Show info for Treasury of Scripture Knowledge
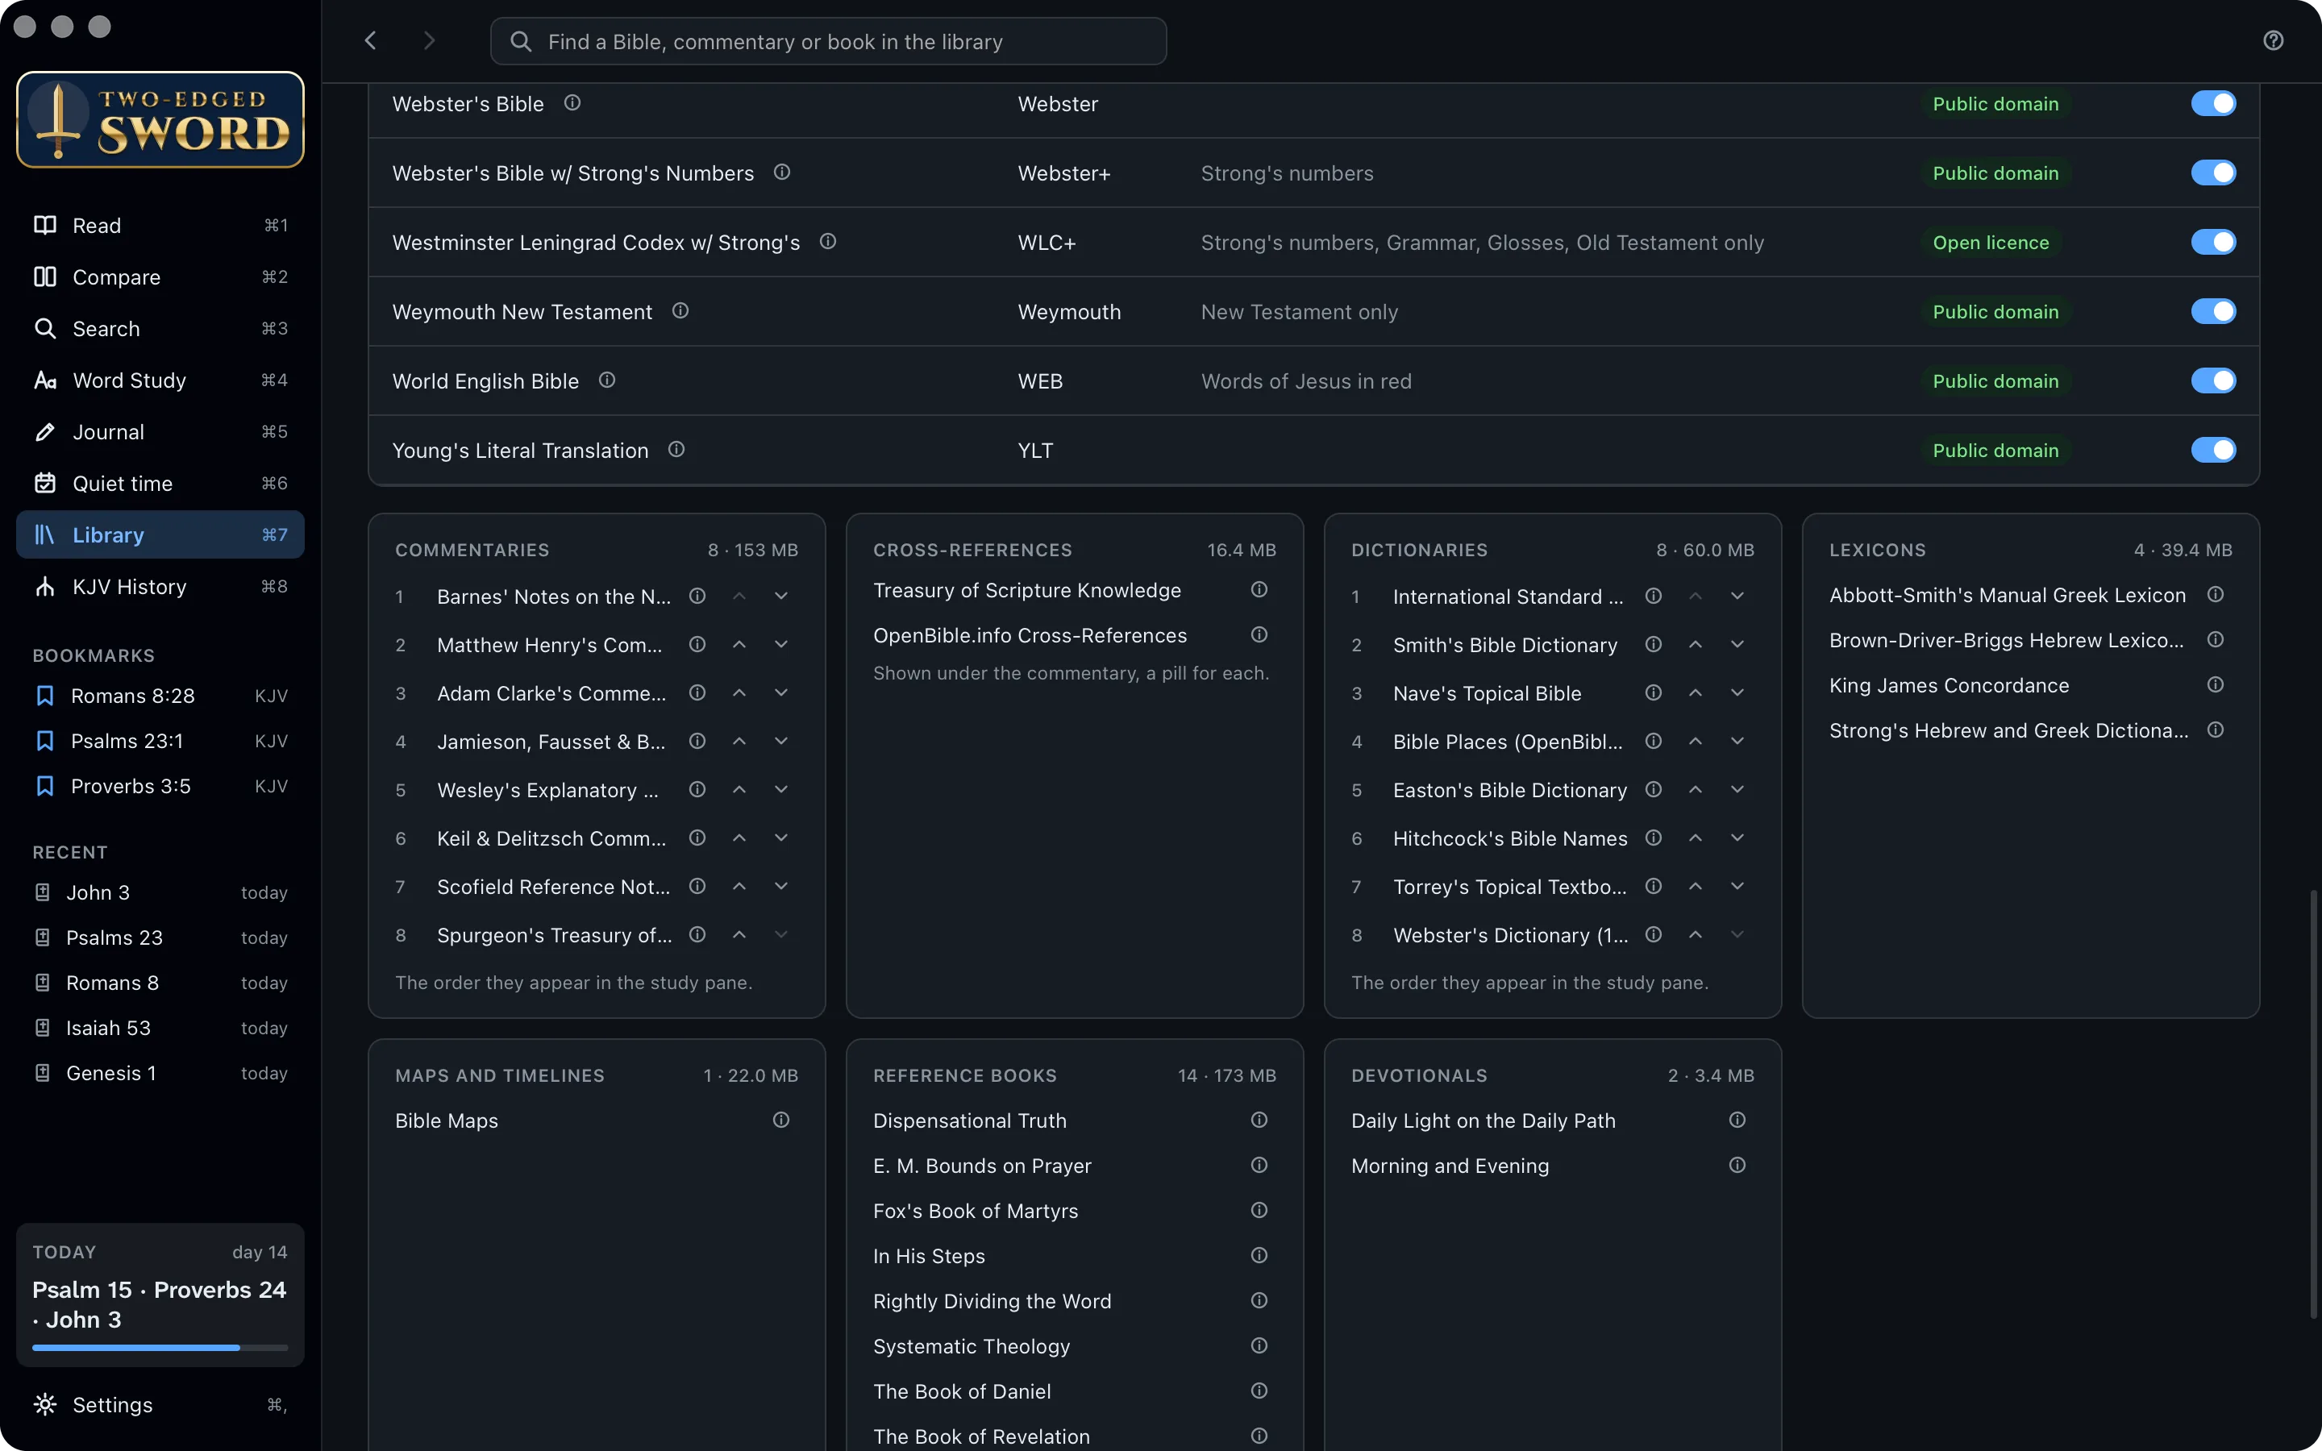 click(1259, 589)
